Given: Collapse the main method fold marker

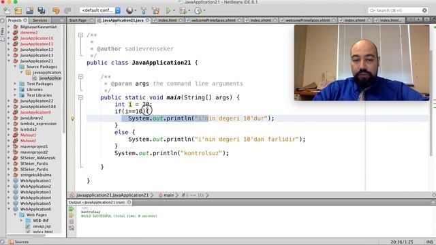Looking at the screenshot, I should [x=80, y=97].
